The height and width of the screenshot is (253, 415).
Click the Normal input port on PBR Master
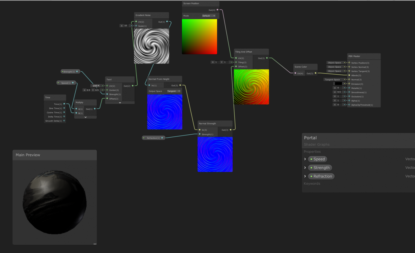coord(349,79)
